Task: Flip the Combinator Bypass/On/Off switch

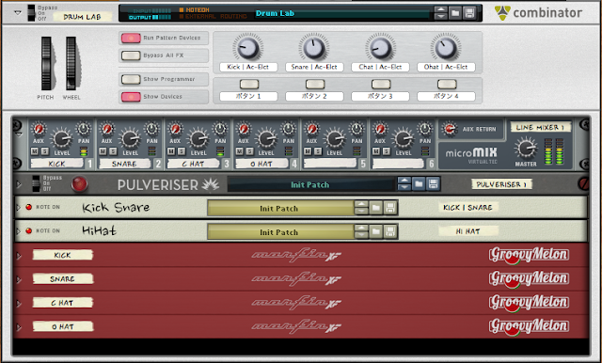Action: [x=31, y=13]
